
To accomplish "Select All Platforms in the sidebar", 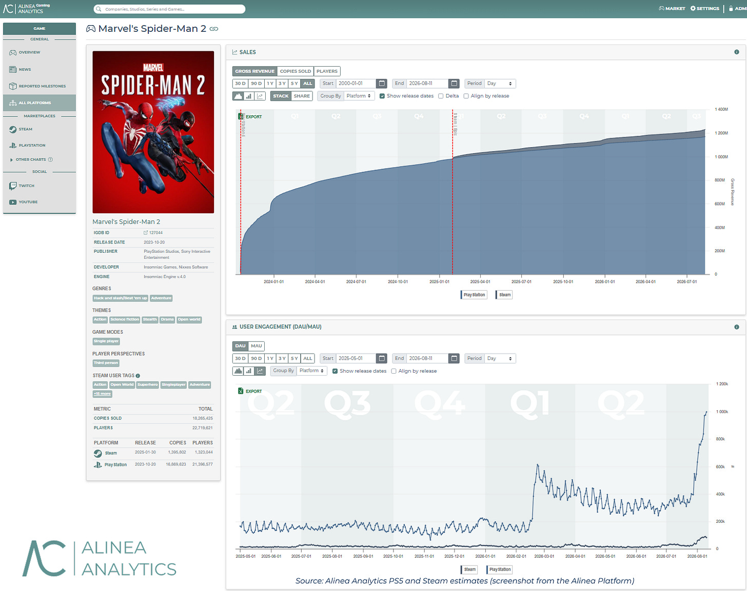I will pyautogui.click(x=40, y=103).
